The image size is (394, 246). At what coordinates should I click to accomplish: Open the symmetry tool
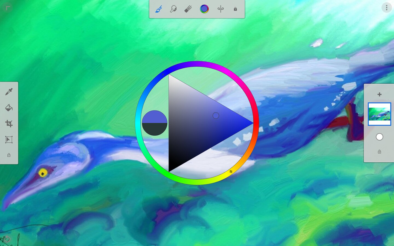click(x=221, y=9)
